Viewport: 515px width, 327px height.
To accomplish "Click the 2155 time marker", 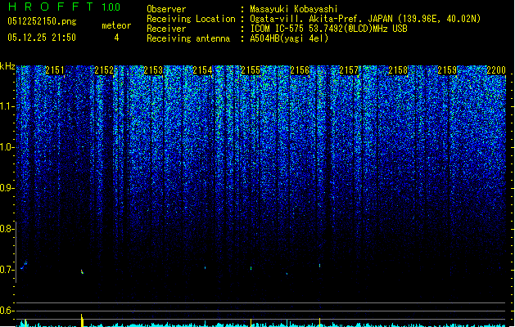I will tap(251, 70).
